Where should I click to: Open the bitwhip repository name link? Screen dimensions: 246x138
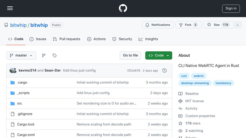(39, 25)
